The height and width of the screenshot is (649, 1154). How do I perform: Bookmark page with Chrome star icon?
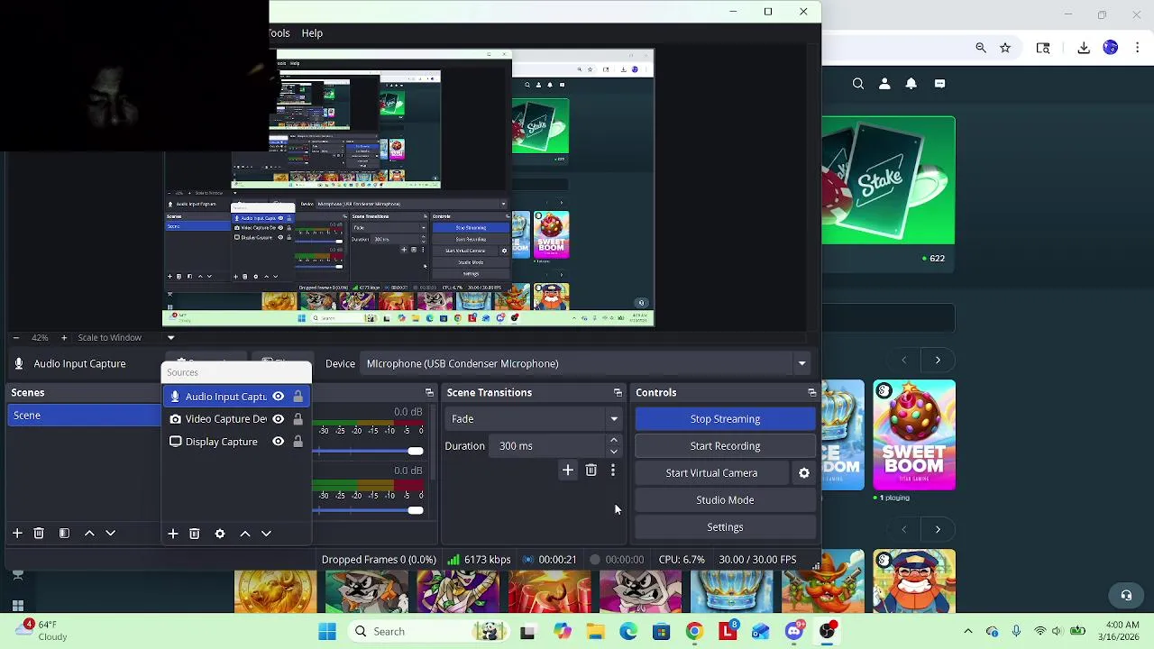click(1005, 48)
